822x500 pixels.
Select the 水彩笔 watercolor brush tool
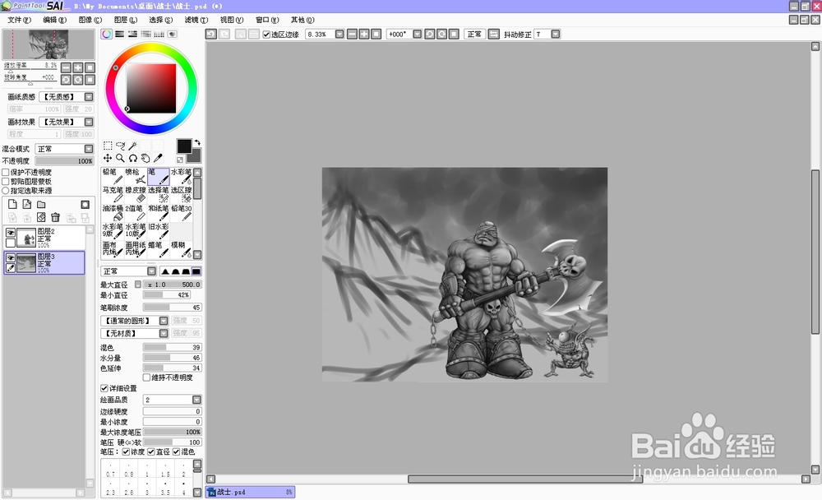(x=182, y=176)
